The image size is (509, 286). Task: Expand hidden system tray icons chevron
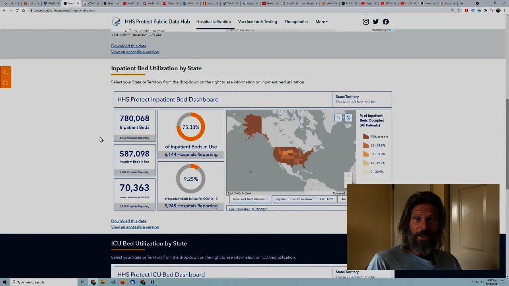(472, 282)
